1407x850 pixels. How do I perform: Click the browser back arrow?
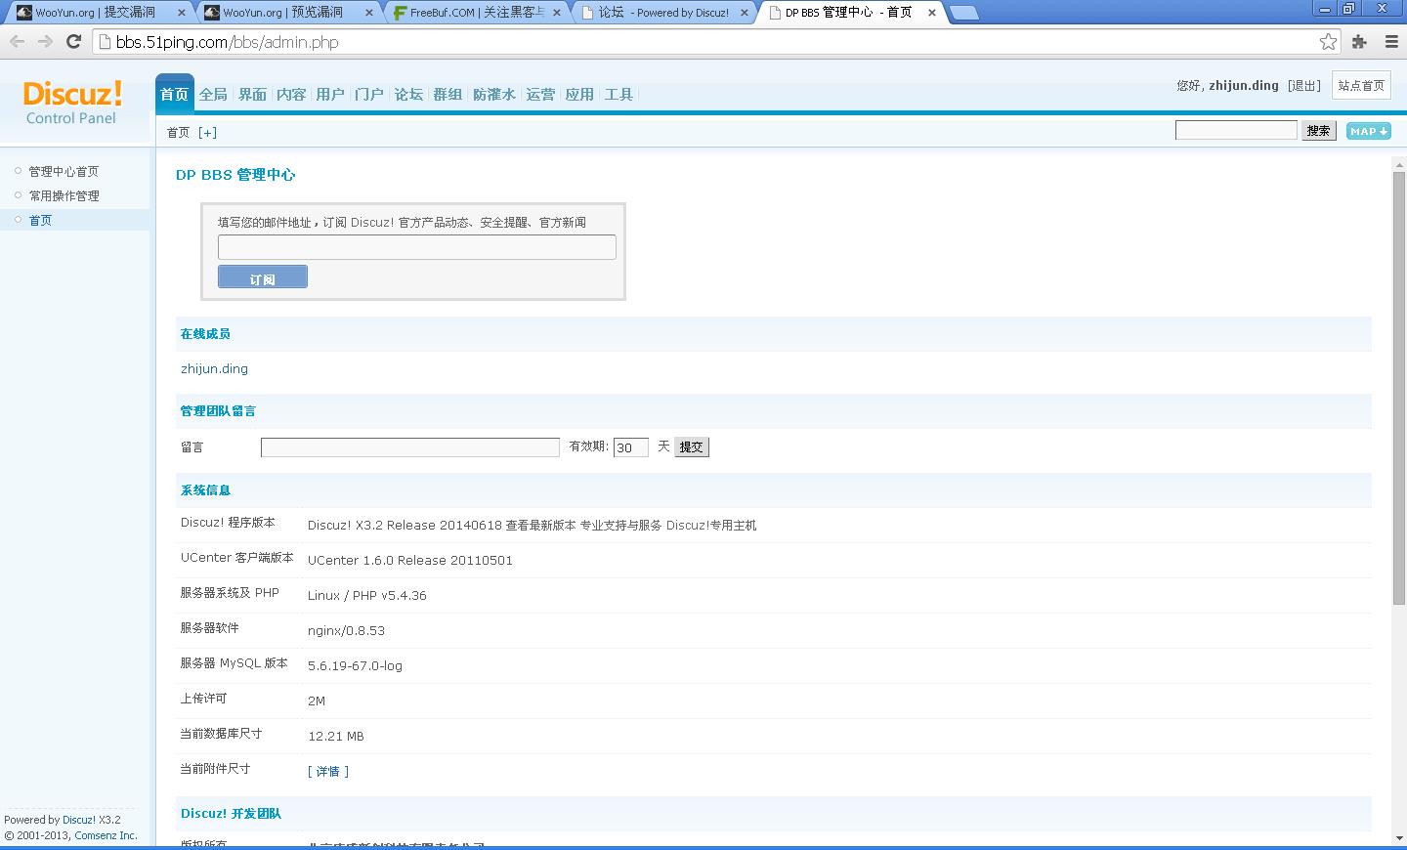coord(17,41)
